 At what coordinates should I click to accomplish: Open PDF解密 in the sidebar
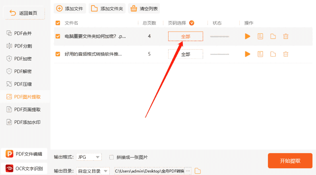tap(19, 71)
